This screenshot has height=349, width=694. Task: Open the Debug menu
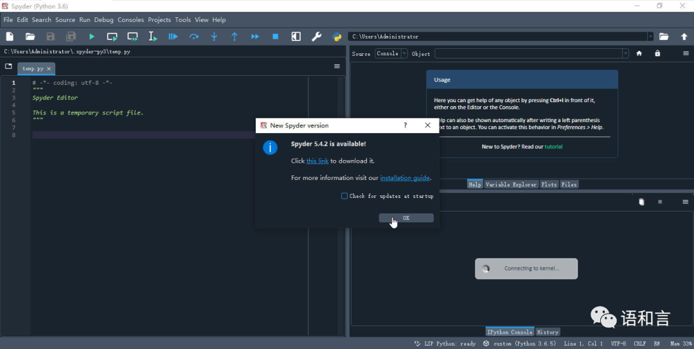point(103,19)
